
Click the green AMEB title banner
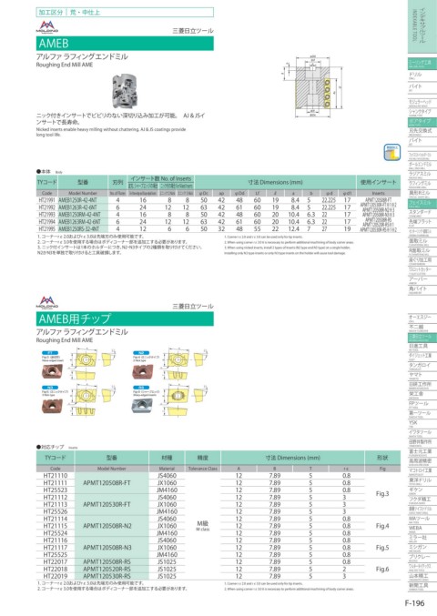[x=125, y=43]
